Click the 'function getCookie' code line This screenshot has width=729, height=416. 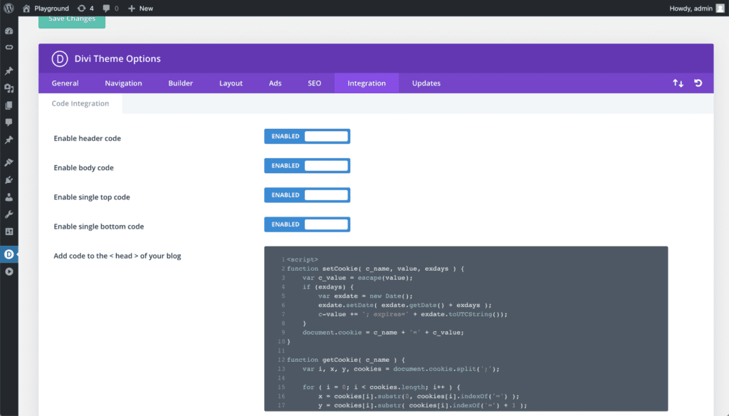coord(345,360)
